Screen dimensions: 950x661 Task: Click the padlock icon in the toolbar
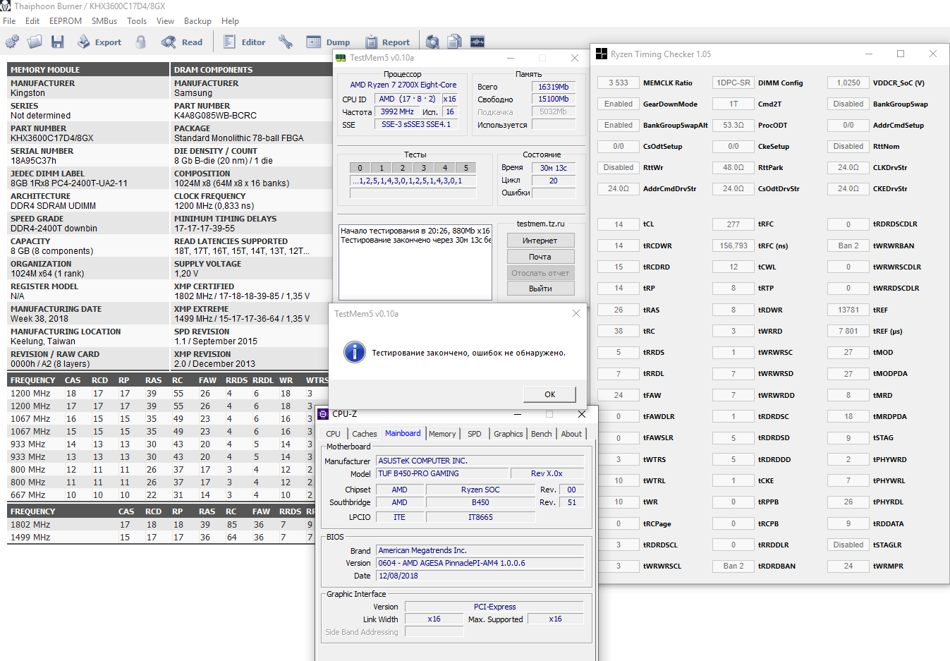click(x=141, y=42)
